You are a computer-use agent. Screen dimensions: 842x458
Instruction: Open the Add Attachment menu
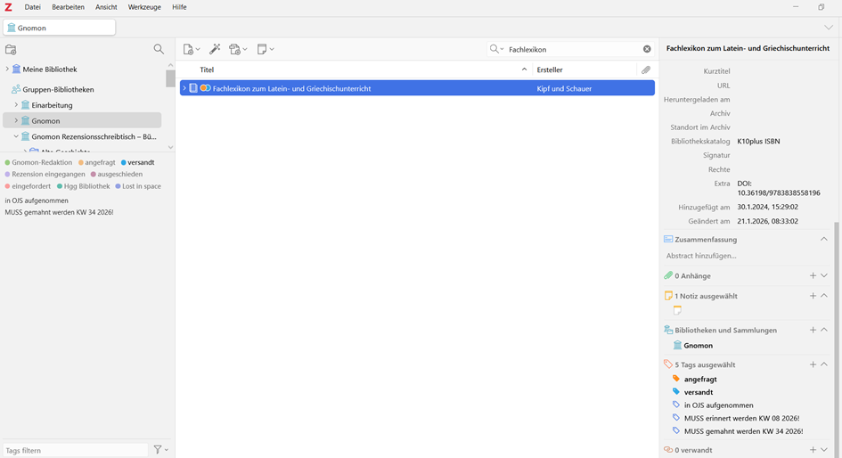pos(238,49)
